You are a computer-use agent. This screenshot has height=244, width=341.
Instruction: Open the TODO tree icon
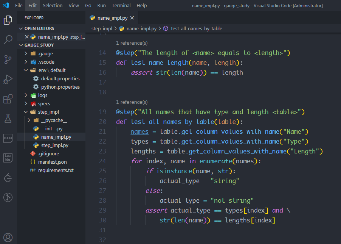point(8,138)
